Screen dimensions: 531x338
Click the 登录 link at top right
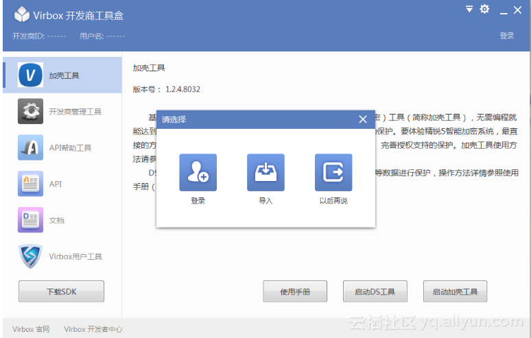[x=507, y=36]
